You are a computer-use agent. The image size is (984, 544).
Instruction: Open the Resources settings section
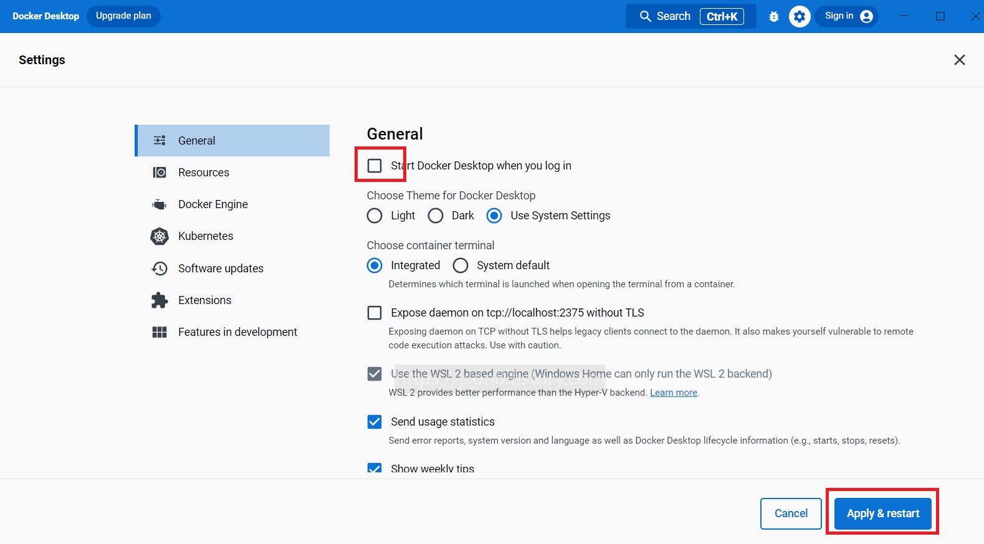232,173
